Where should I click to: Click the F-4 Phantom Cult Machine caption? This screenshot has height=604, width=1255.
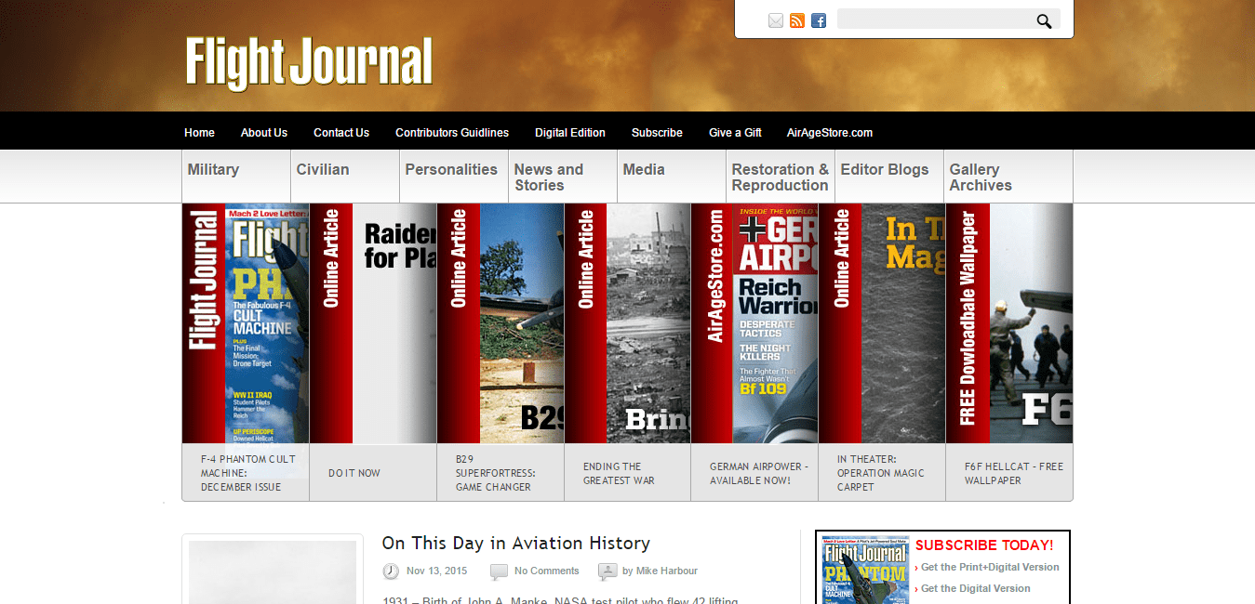(x=248, y=473)
